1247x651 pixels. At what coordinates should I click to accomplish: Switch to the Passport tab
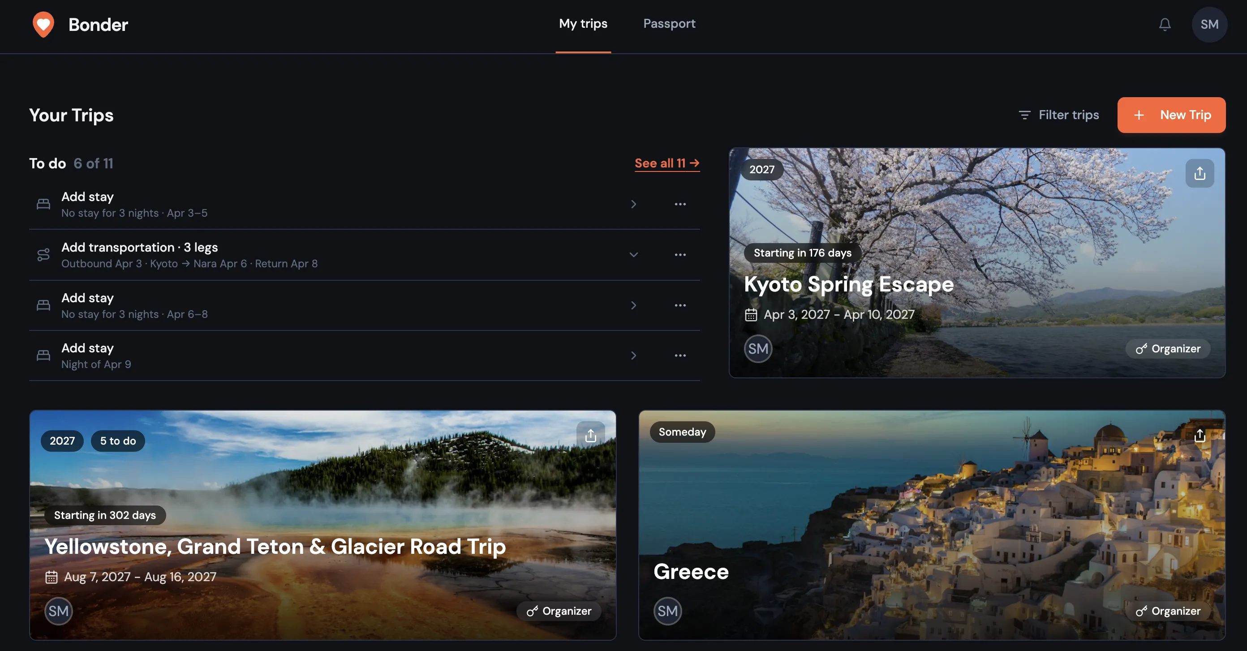[669, 24]
